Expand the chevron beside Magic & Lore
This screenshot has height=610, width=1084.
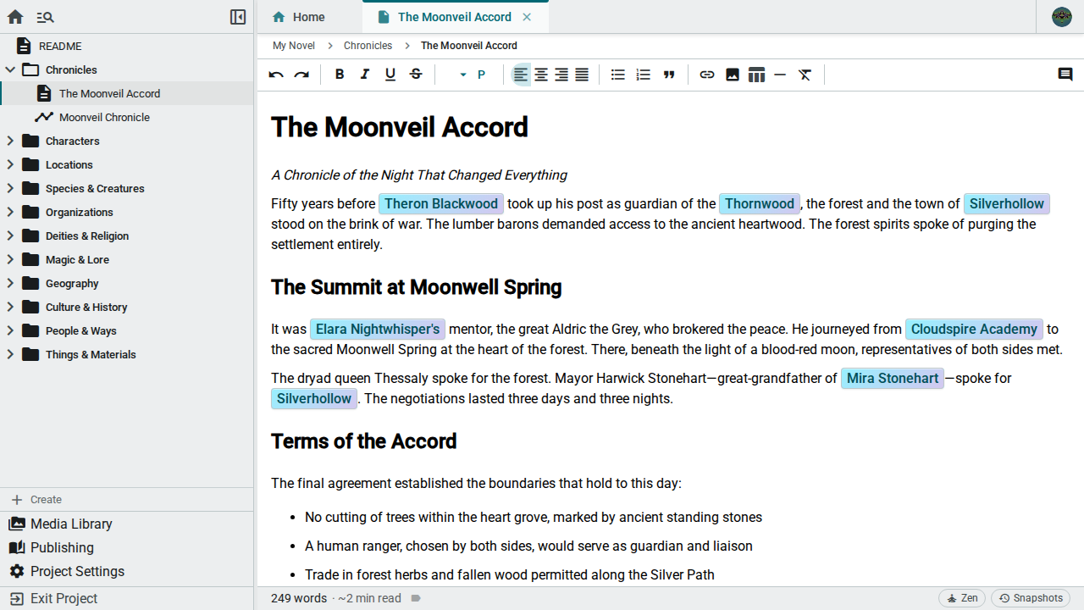coord(10,259)
